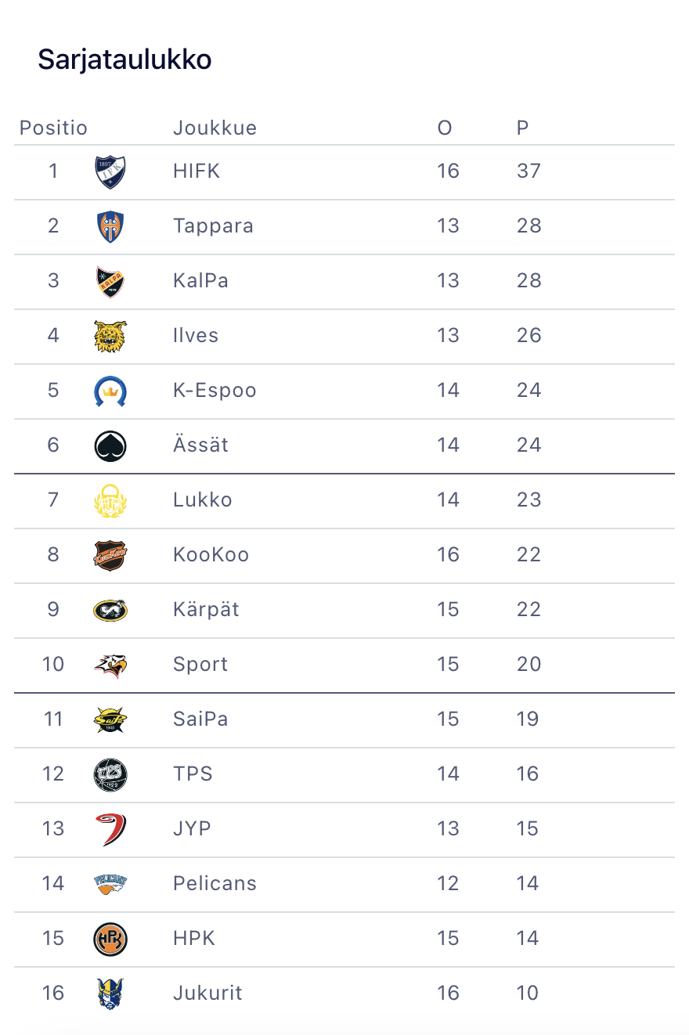Click the KalPa team logo
689x1035 pixels.
(110, 282)
